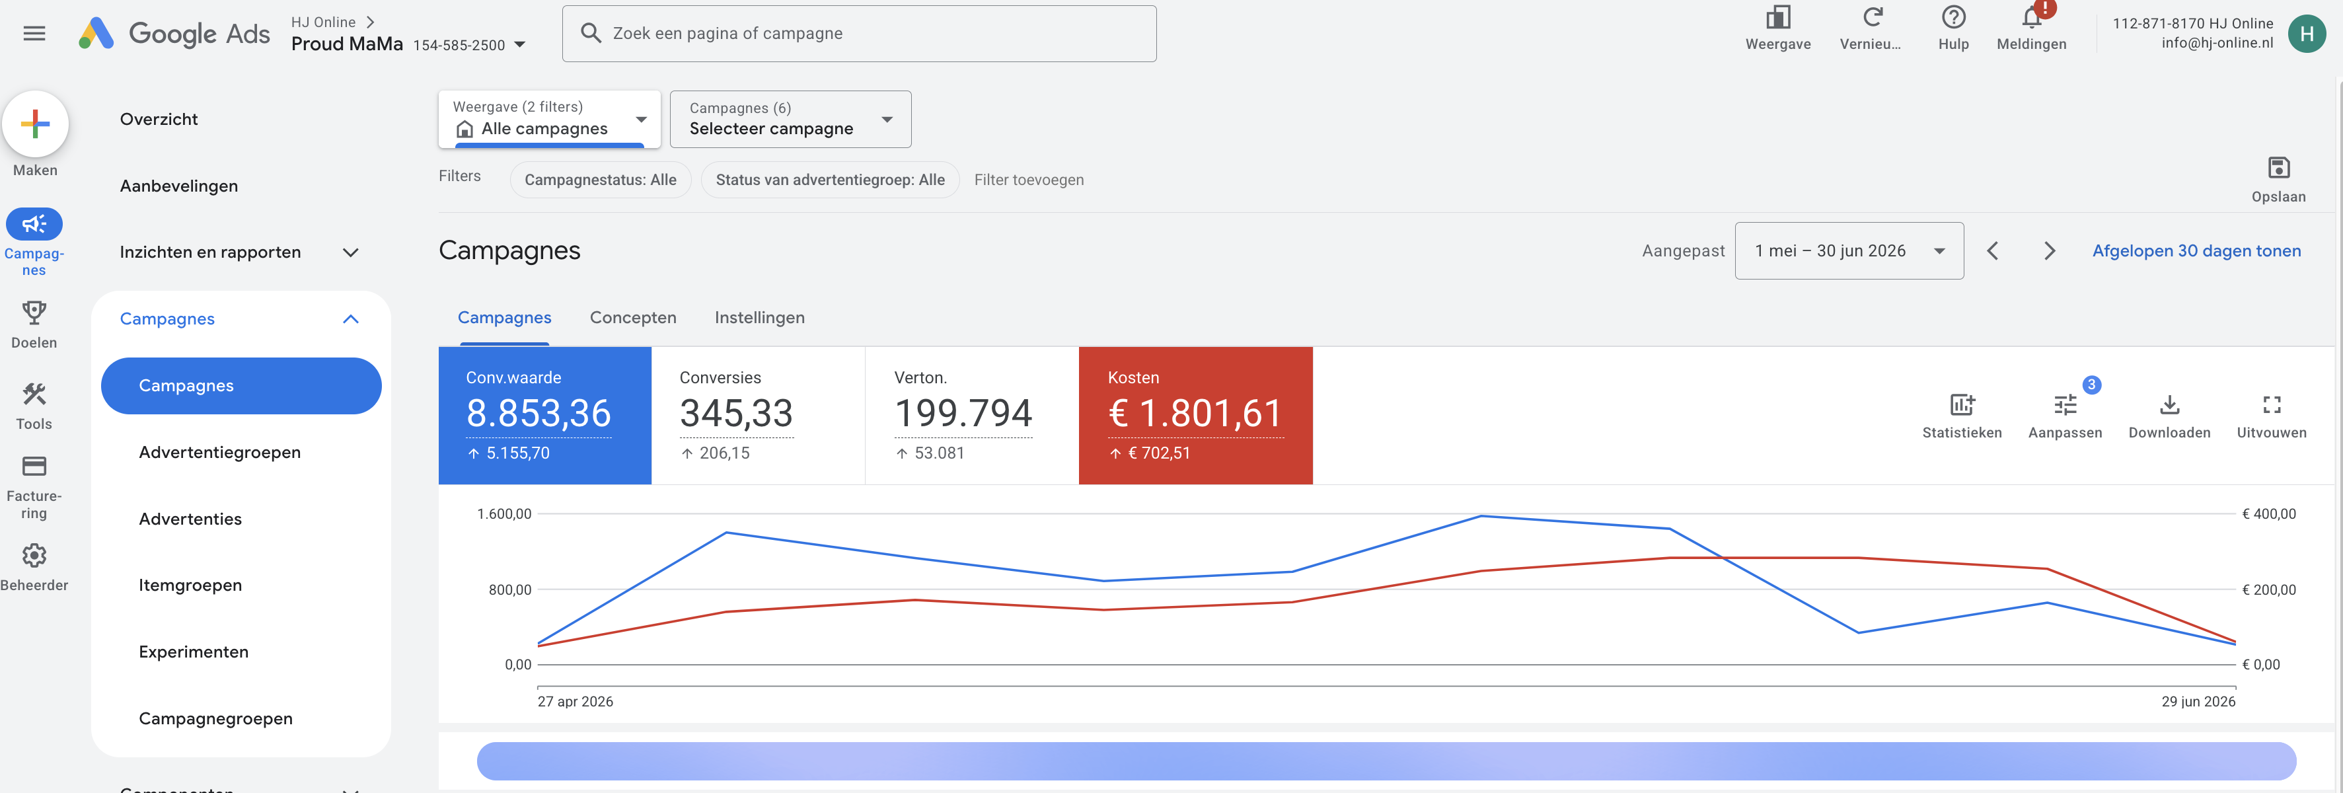This screenshot has height=793, width=2343.
Task: Click the Maken plus button
Action: pos(34,124)
